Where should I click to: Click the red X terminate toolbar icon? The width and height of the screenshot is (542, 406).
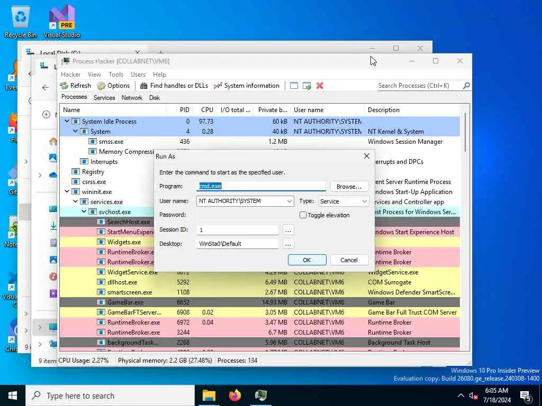coord(320,86)
